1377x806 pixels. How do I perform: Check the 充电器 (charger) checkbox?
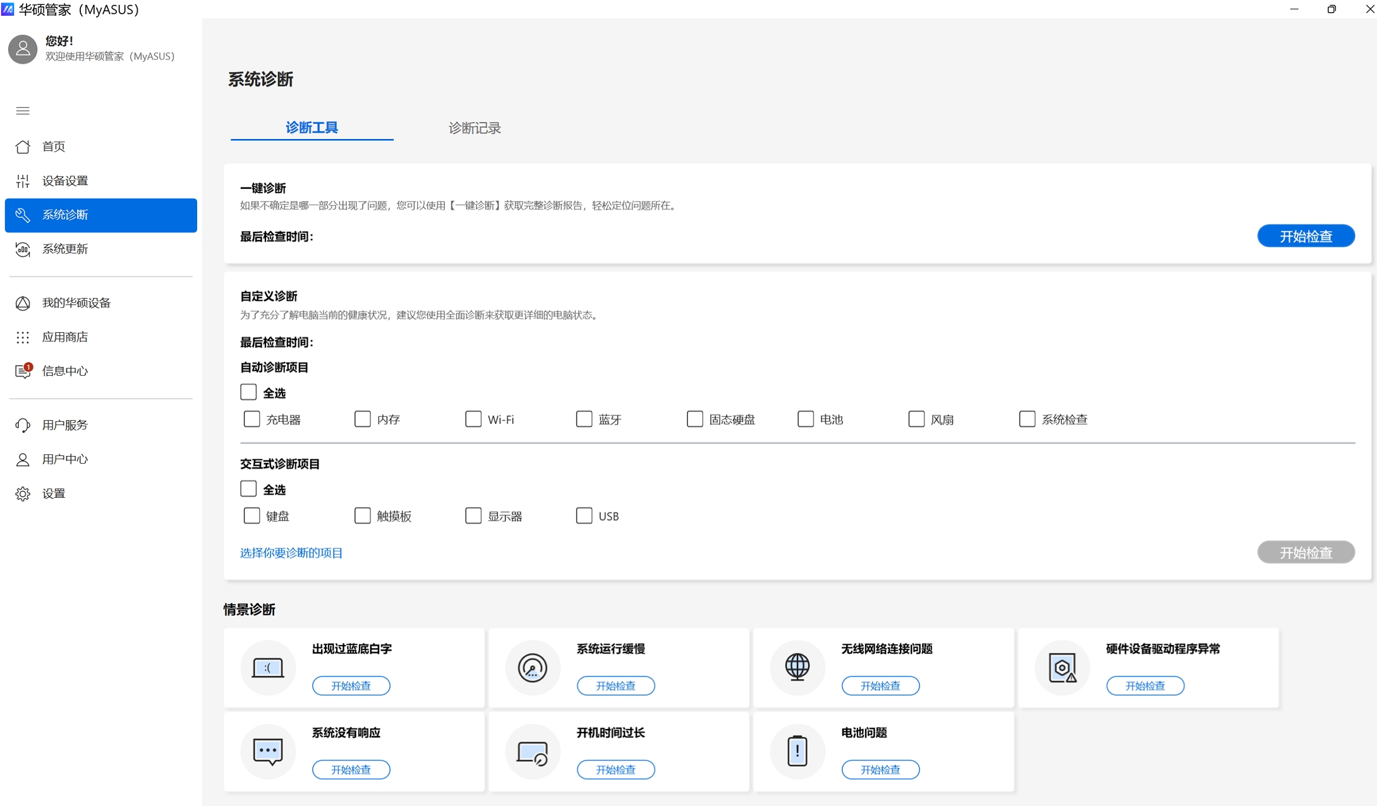(252, 419)
